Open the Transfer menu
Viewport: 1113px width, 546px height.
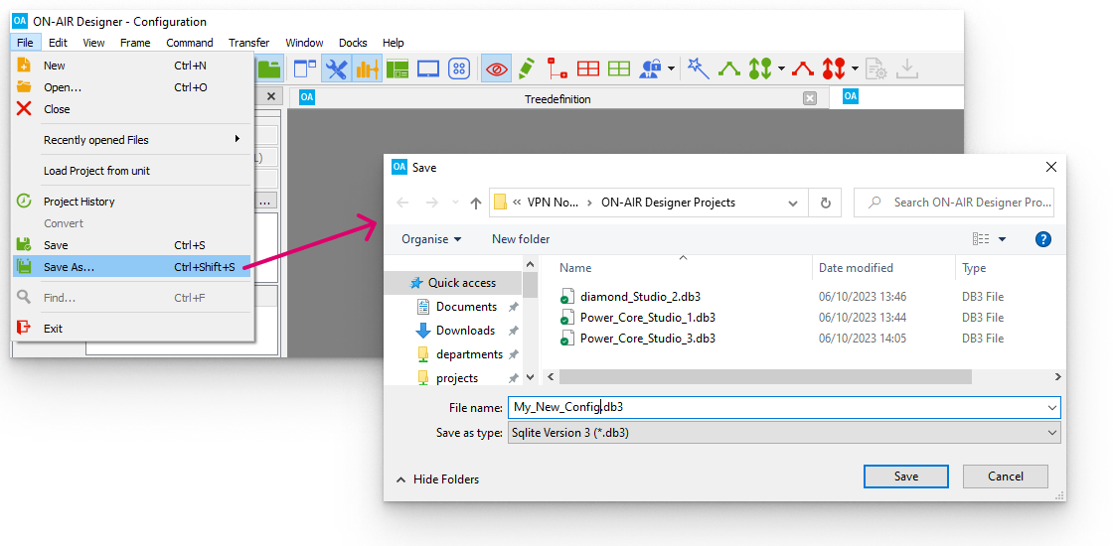pyautogui.click(x=248, y=43)
